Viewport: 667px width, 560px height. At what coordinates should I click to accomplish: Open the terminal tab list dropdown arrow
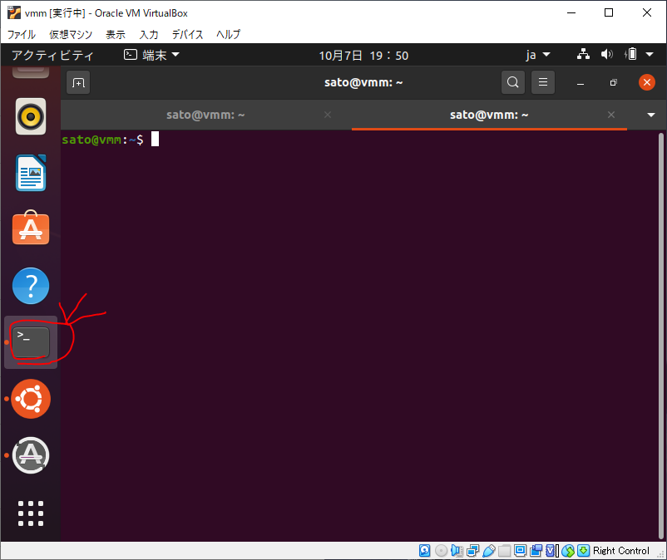(651, 115)
